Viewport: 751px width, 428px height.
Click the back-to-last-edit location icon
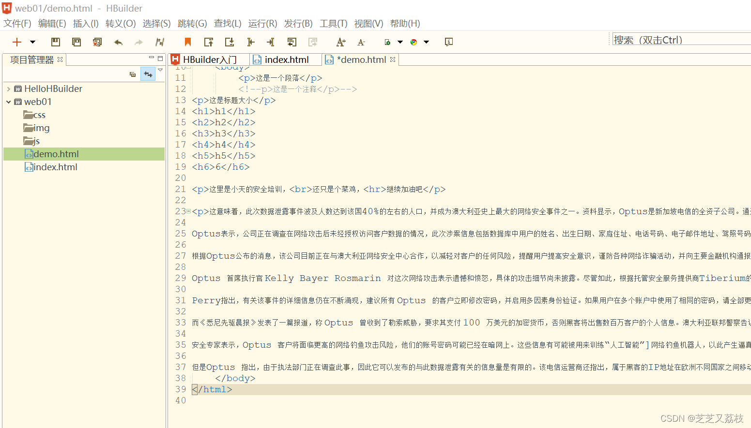click(x=291, y=42)
